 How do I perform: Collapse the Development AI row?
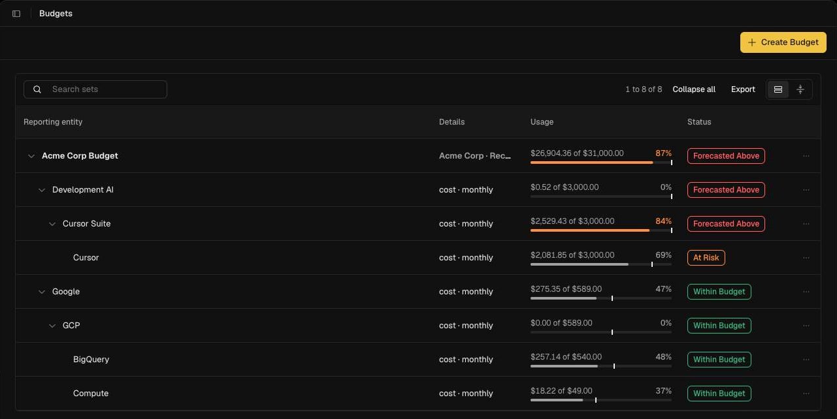click(x=41, y=190)
